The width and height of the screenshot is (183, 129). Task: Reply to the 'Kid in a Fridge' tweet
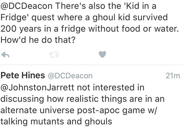(5, 54)
